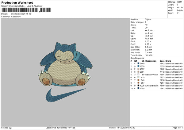This screenshot has height=130, width=184.
Task: Click the 'Color changes:' label
Action: (137, 22)
